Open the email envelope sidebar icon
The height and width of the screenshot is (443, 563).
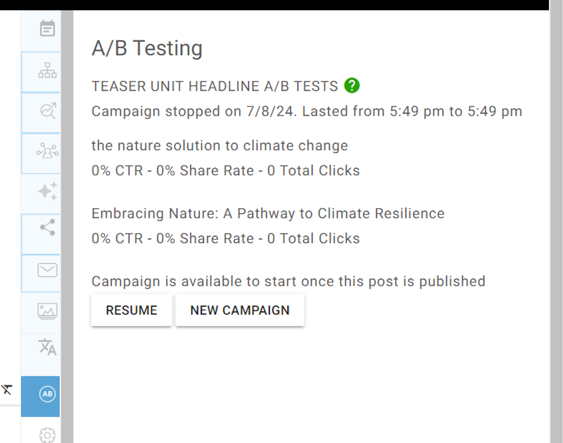click(47, 270)
